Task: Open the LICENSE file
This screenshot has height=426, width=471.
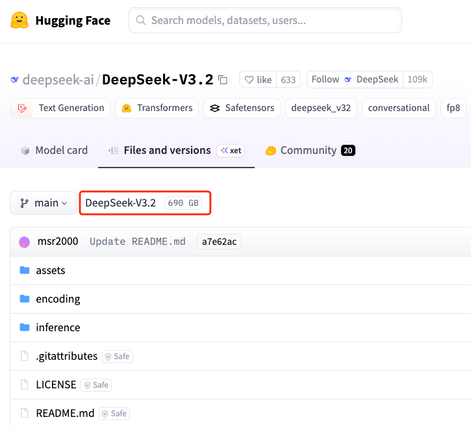Action: [x=56, y=384]
